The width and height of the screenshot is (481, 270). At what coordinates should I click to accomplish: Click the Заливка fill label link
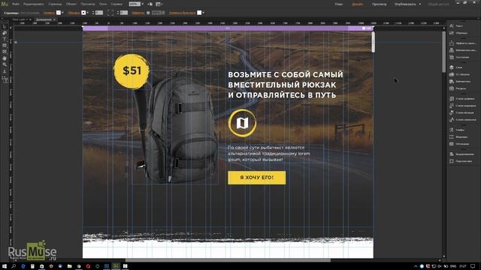tap(49, 13)
